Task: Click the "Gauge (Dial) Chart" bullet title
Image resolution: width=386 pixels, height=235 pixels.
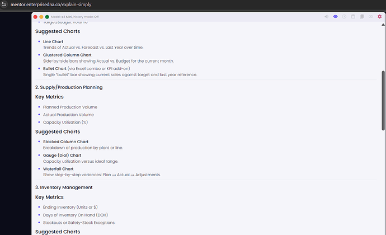Action: [x=62, y=155]
